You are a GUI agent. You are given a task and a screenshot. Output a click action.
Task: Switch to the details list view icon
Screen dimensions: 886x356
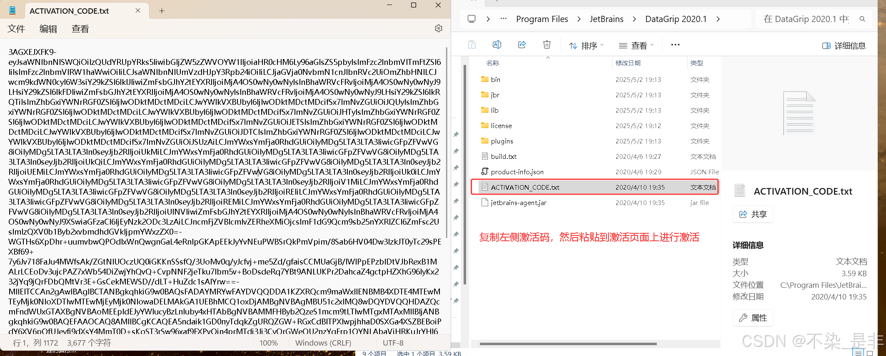coord(858,353)
